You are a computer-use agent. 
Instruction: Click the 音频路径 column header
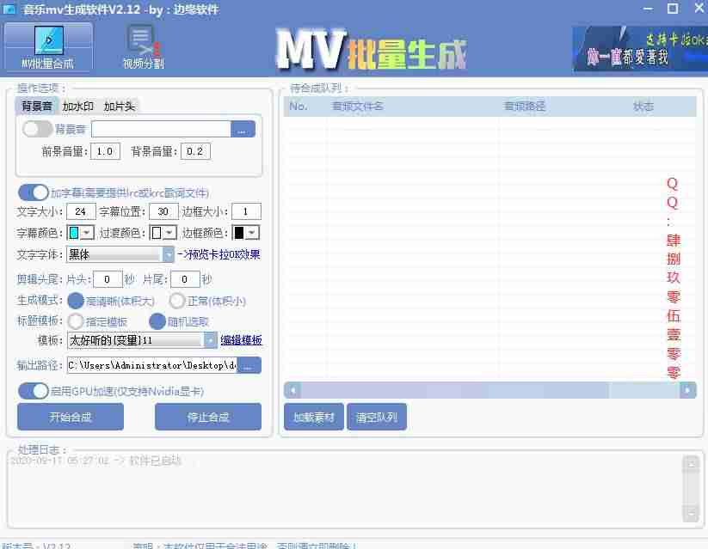click(x=524, y=107)
